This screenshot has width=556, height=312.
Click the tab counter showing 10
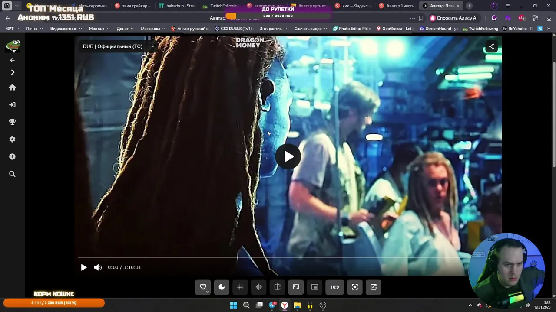point(7,6)
